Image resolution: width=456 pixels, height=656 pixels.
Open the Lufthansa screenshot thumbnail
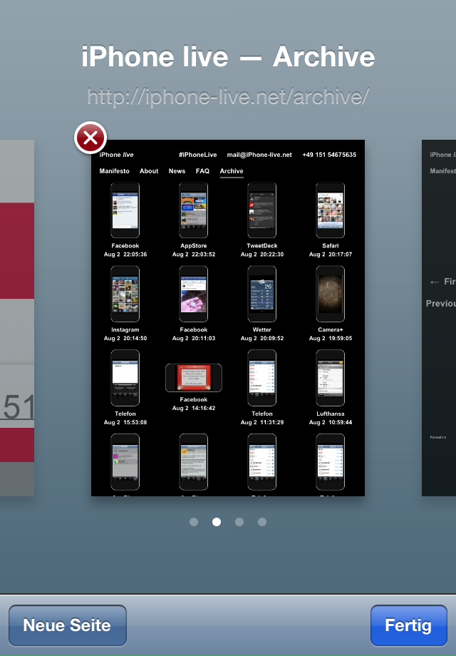[330, 378]
